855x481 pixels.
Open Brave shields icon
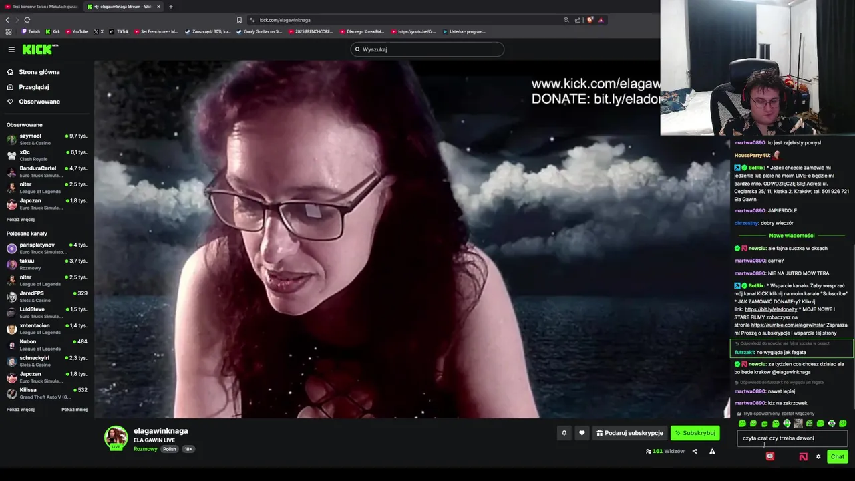tap(590, 20)
